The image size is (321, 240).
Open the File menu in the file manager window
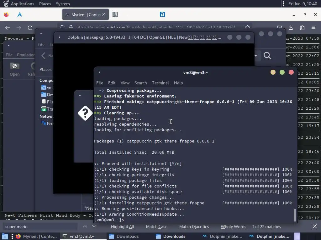click(41, 44)
